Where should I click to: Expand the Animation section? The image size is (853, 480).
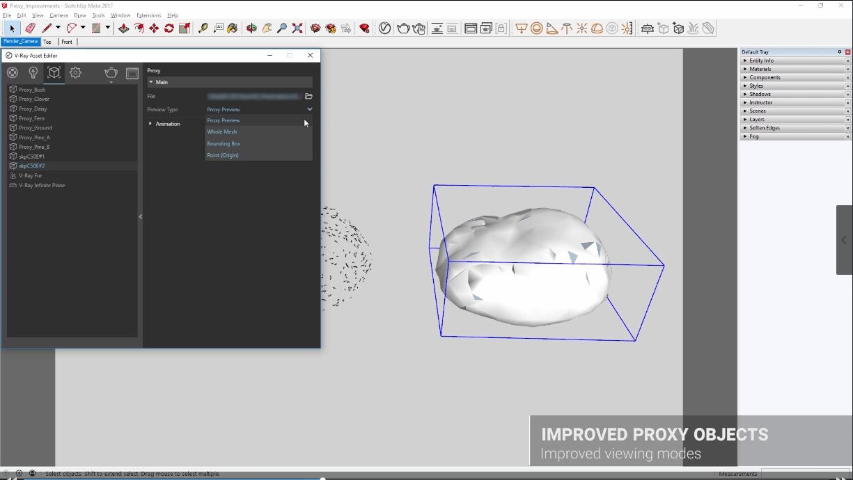click(x=150, y=124)
